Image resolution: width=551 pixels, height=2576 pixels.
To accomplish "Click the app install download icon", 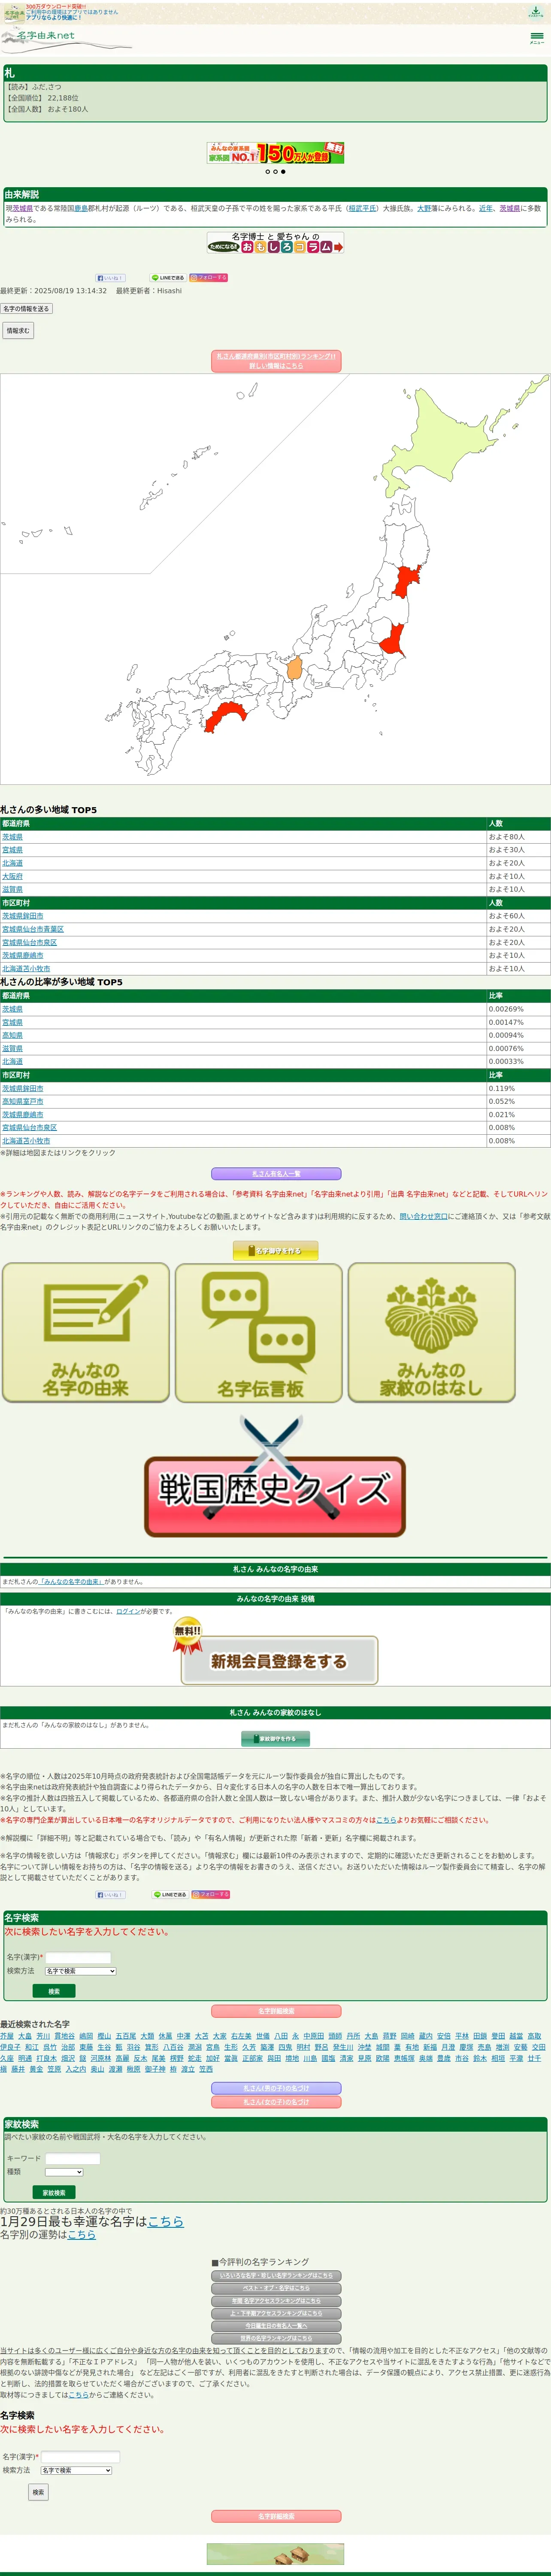I will click(x=536, y=12).
